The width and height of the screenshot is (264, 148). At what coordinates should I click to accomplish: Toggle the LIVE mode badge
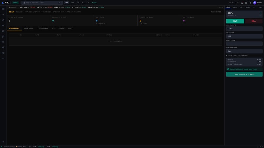click(x=15, y=3)
